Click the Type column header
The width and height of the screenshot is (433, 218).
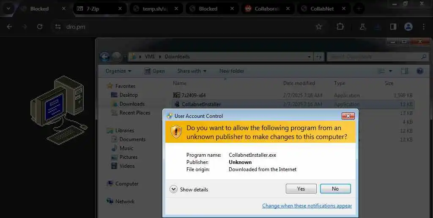point(340,83)
